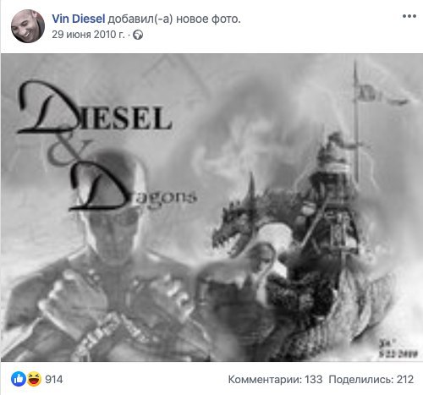Image resolution: width=423 pixels, height=395 pixels.
Task: Show the 914 reactions list
Action: tap(54, 379)
